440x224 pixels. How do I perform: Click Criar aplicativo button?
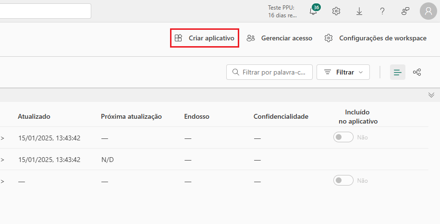click(x=205, y=38)
